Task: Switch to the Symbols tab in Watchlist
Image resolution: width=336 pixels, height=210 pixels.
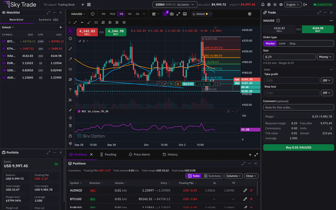Action: coord(49,20)
